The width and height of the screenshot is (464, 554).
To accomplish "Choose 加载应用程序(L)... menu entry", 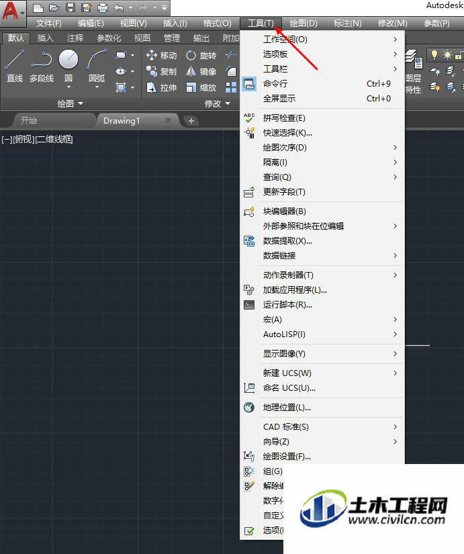I will (322, 290).
